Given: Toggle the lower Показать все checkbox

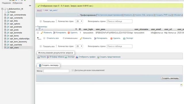Looking at the screenshot, I should [x=41, y=46].
